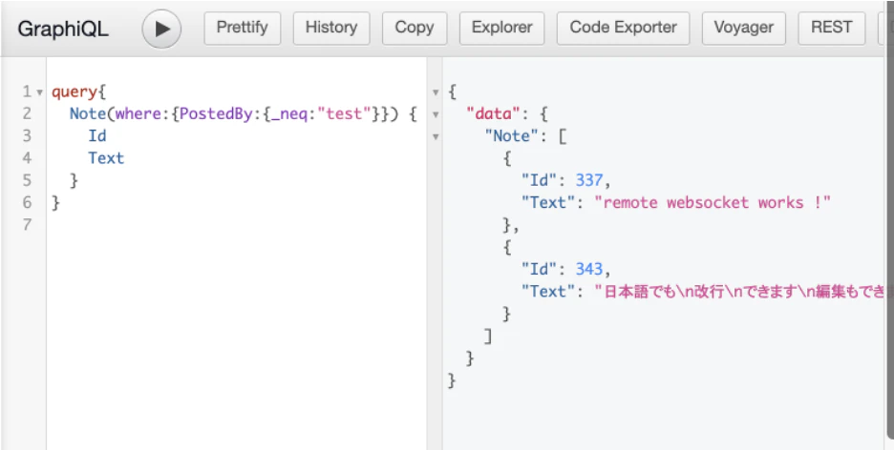
Task: Open the History panel
Action: tap(331, 28)
